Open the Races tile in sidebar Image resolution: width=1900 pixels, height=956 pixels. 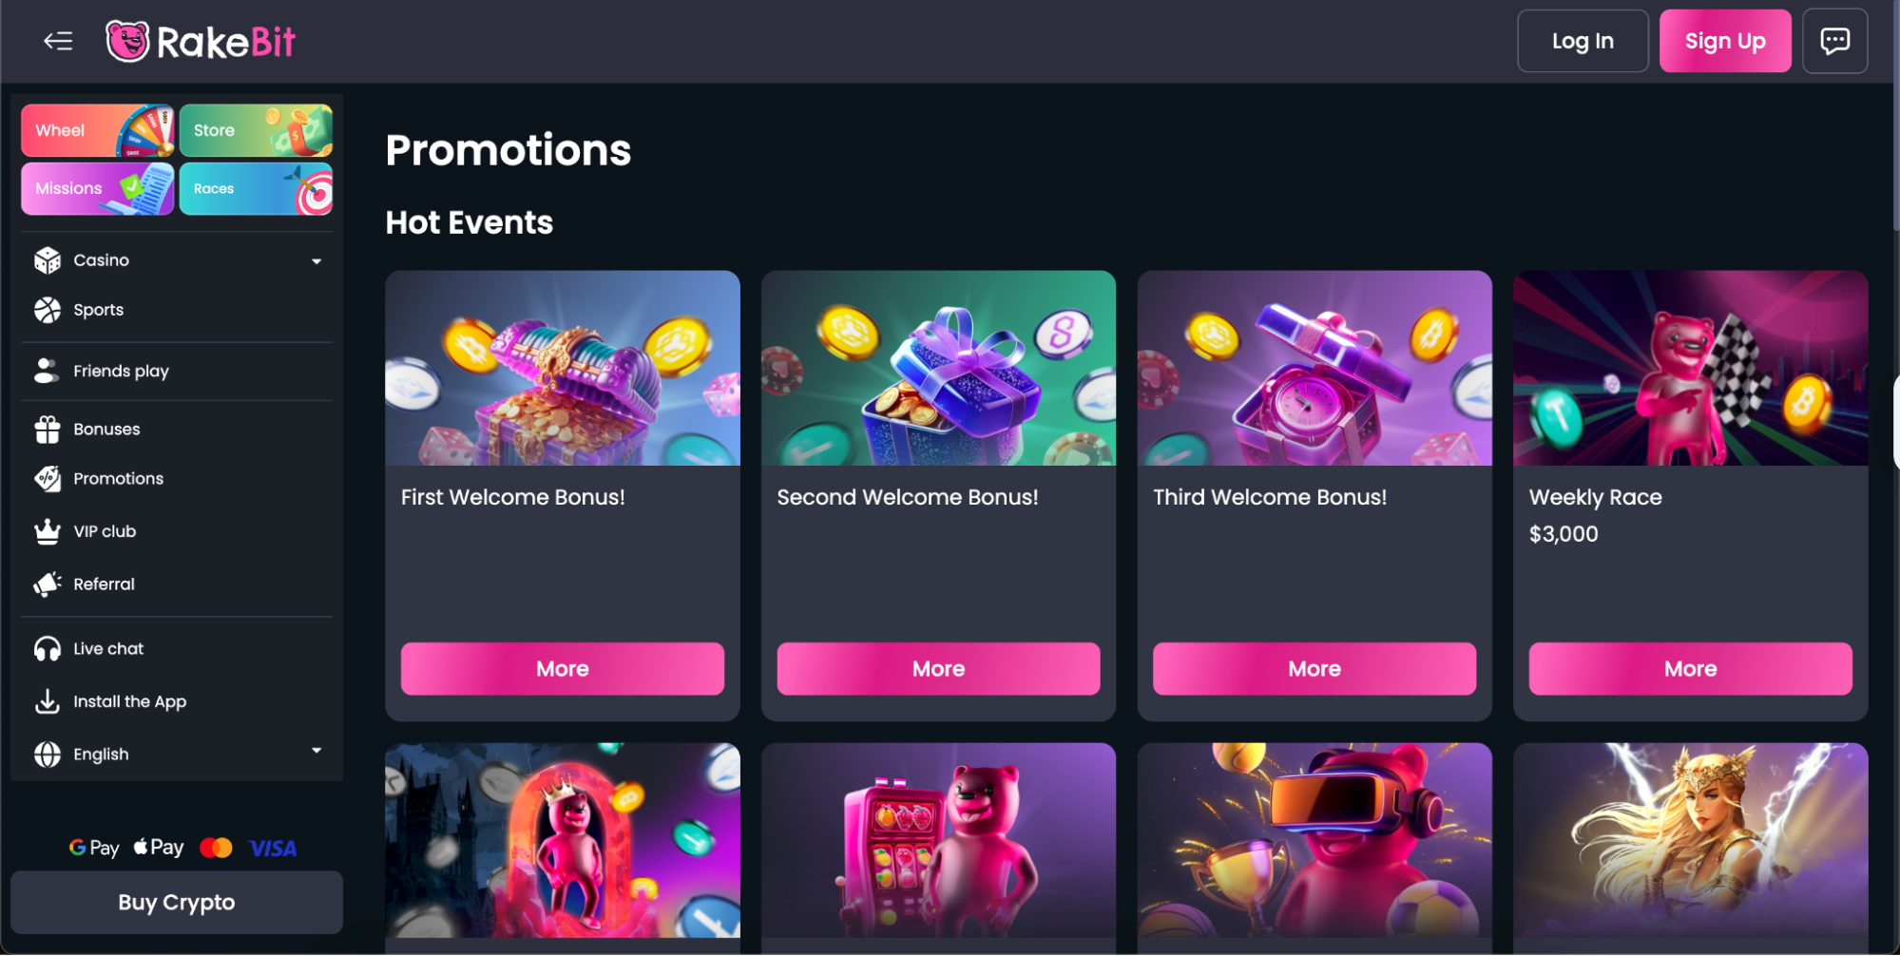click(x=256, y=188)
